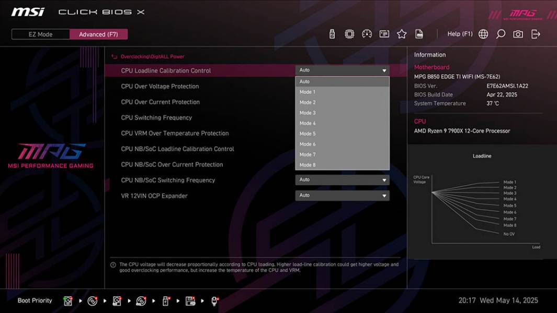
Task: Select the CPU Over Current Protection setting
Action: pos(160,102)
